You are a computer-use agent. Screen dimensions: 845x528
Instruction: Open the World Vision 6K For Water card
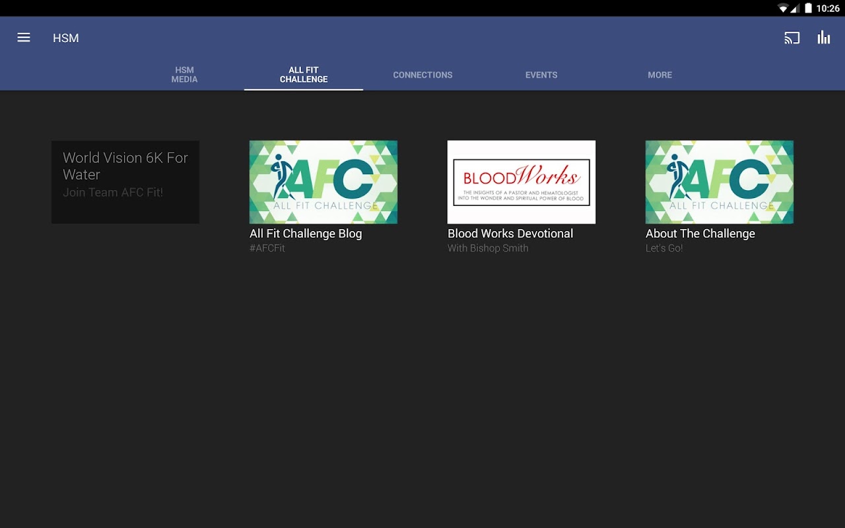pyautogui.click(x=125, y=182)
